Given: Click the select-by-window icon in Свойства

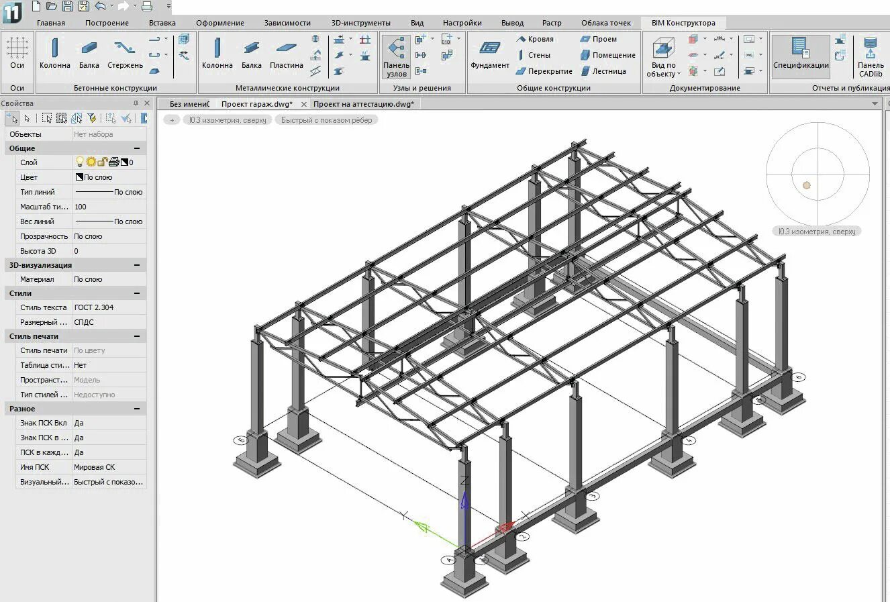Looking at the screenshot, I should click(46, 118).
